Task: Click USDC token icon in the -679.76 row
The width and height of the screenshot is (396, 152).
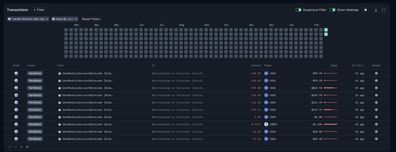Action: click(266, 110)
